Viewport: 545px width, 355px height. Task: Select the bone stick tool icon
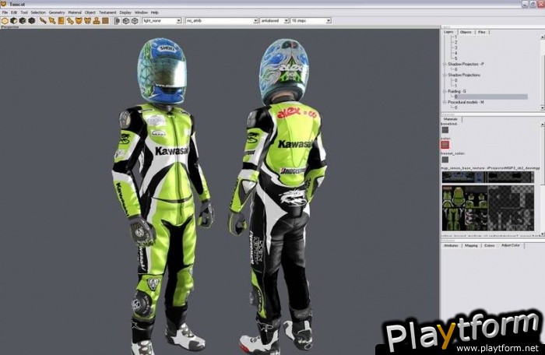43,21
